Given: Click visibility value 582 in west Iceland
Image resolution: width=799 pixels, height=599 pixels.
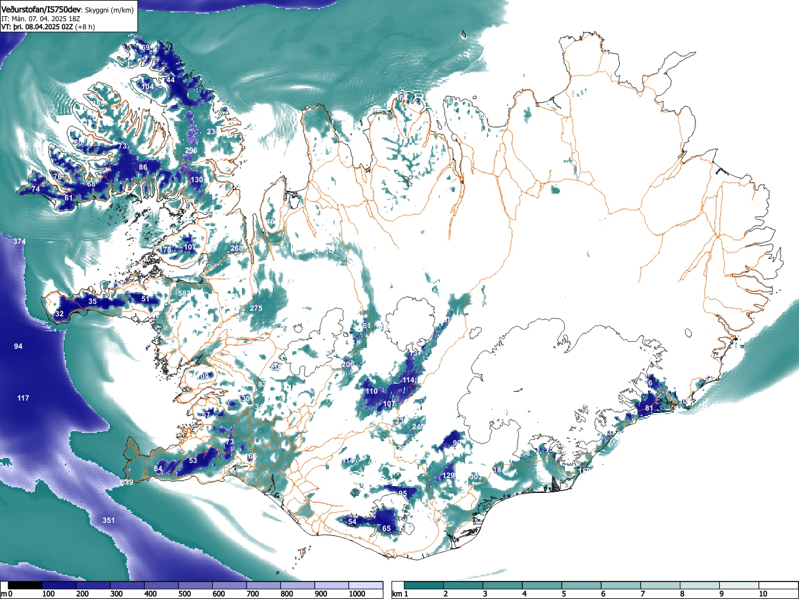Looking at the screenshot, I should tap(184, 293).
